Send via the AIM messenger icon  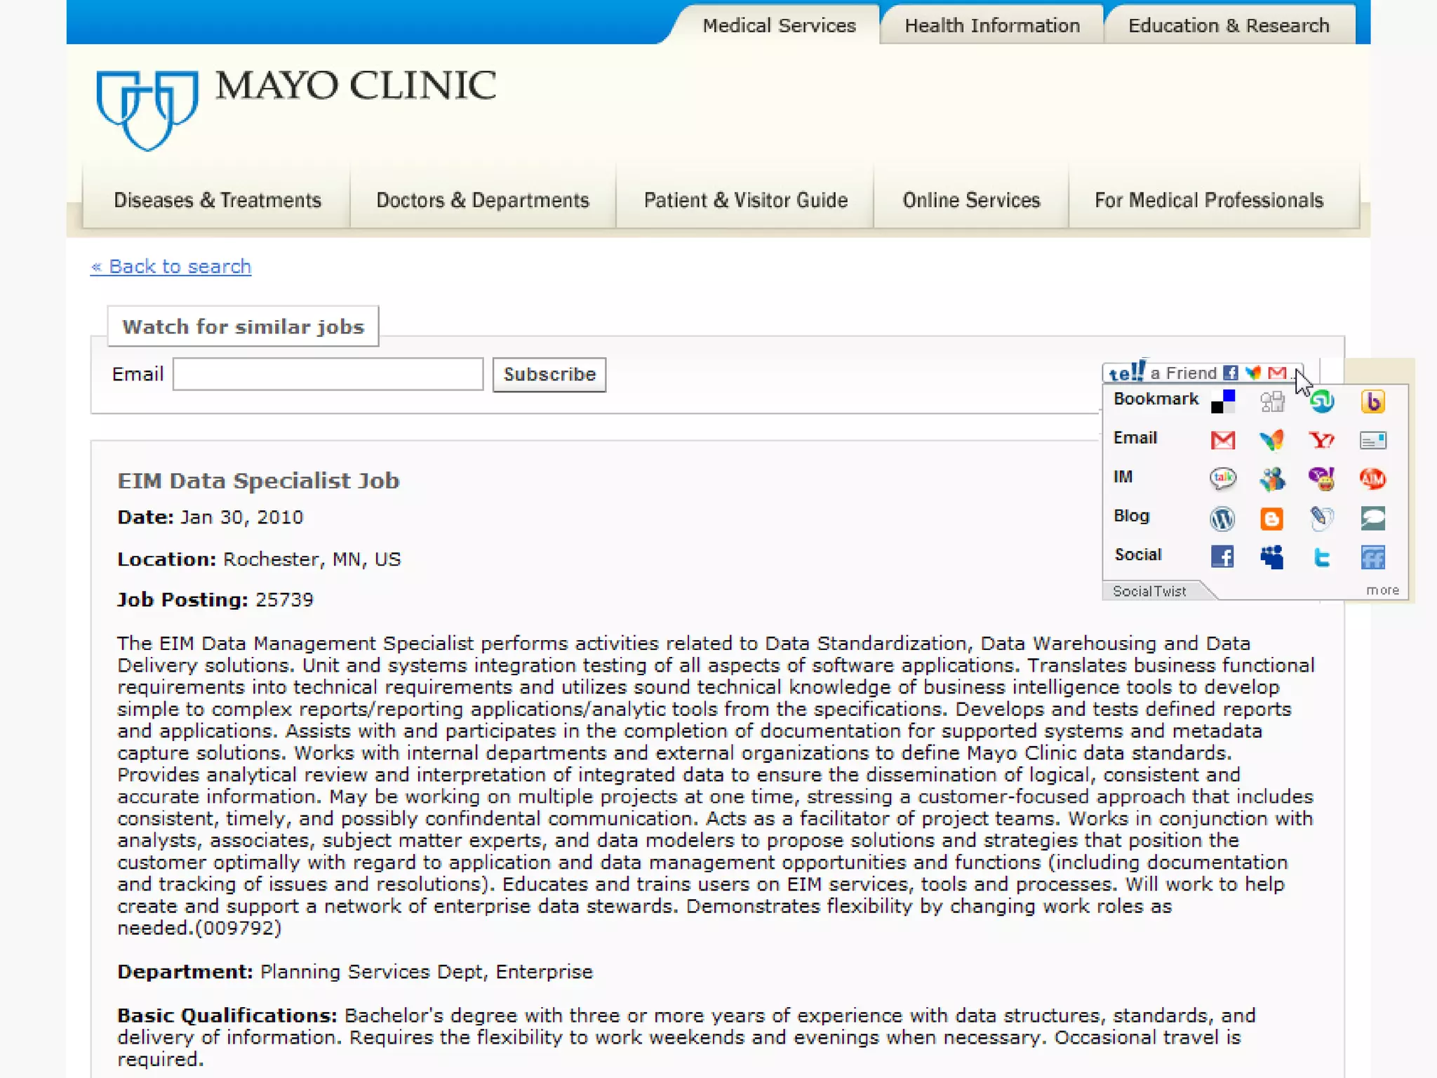(1372, 479)
